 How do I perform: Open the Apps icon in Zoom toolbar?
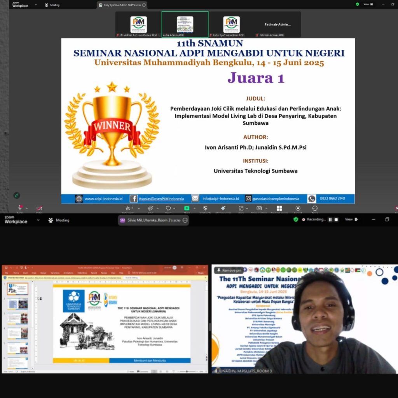tap(241, 208)
